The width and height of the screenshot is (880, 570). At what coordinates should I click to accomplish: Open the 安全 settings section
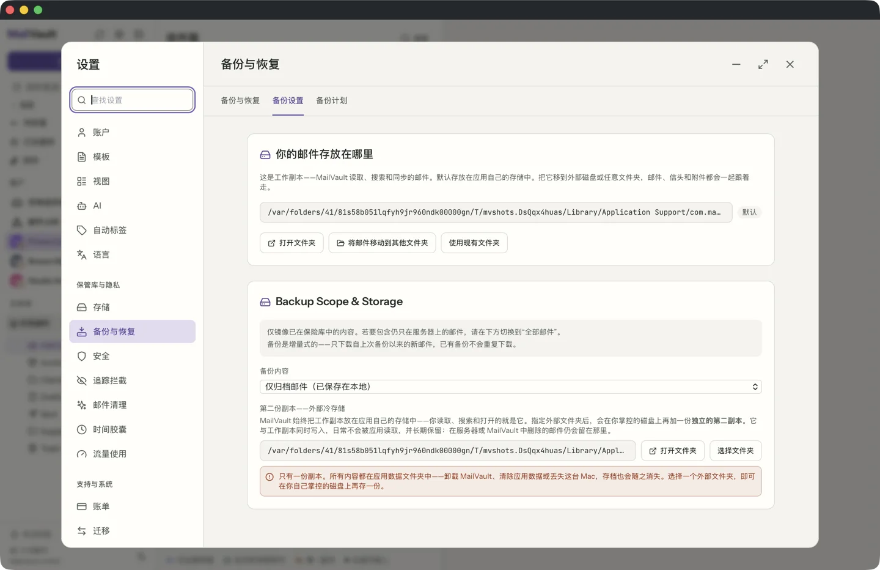132,356
